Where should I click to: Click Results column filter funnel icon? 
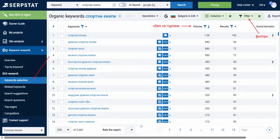point(232,27)
